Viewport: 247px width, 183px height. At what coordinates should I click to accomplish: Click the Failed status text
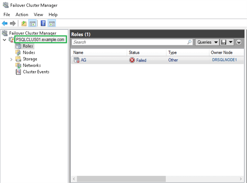pyautogui.click(x=141, y=60)
